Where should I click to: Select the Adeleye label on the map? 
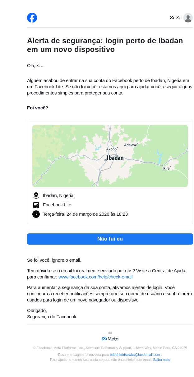(x=130, y=145)
